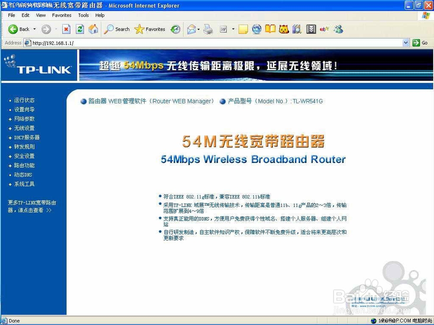The height and width of the screenshot is (325, 434).
Task: Open the Search magnifier toolbar button
Action: point(116,29)
